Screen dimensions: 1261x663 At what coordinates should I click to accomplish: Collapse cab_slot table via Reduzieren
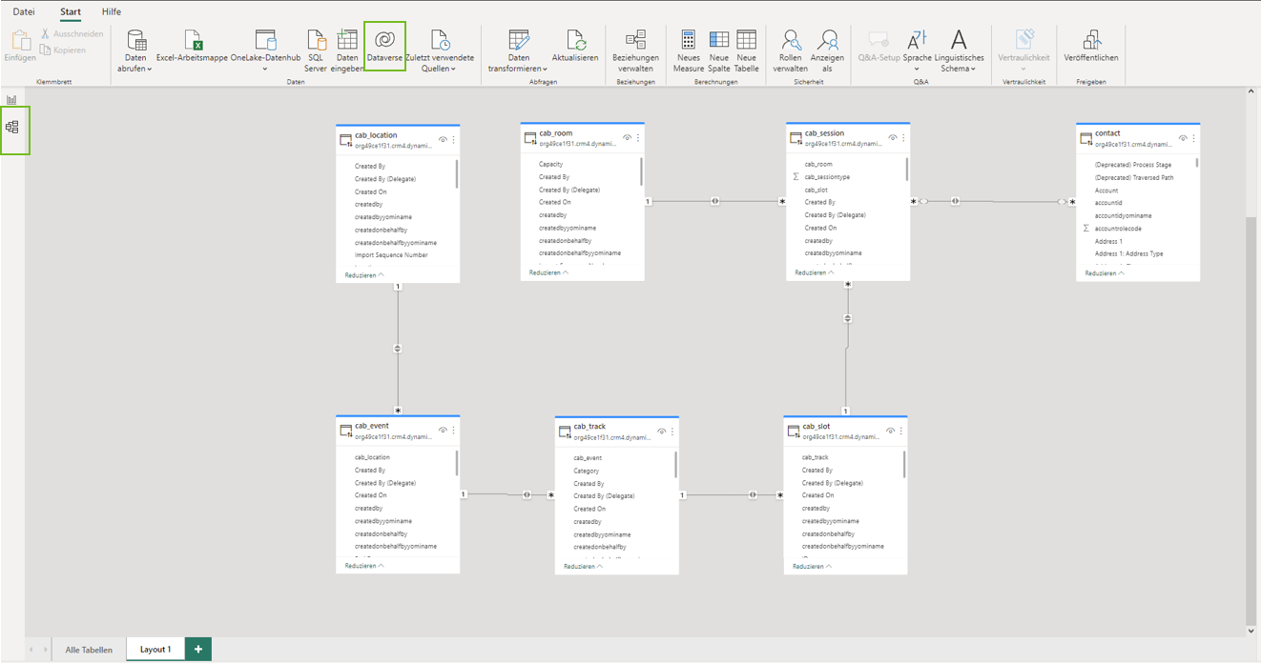pos(812,565)
